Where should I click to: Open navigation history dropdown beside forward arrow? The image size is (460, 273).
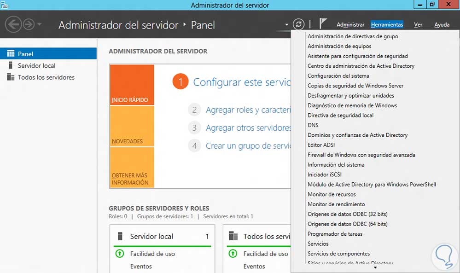coord(40,24)
